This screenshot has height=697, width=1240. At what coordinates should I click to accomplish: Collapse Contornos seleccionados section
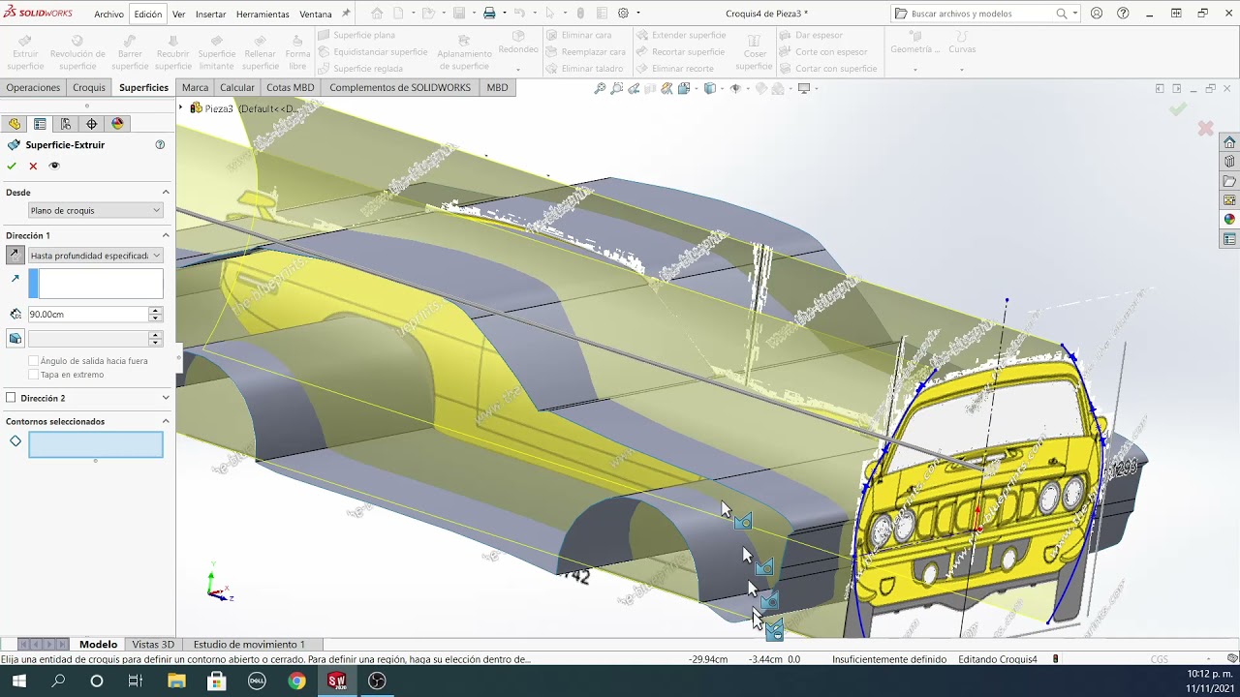tap(165, 421)
